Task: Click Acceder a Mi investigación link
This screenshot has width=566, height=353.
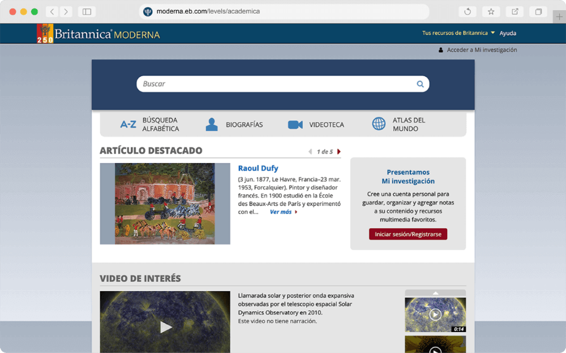Action: (482, 50)
